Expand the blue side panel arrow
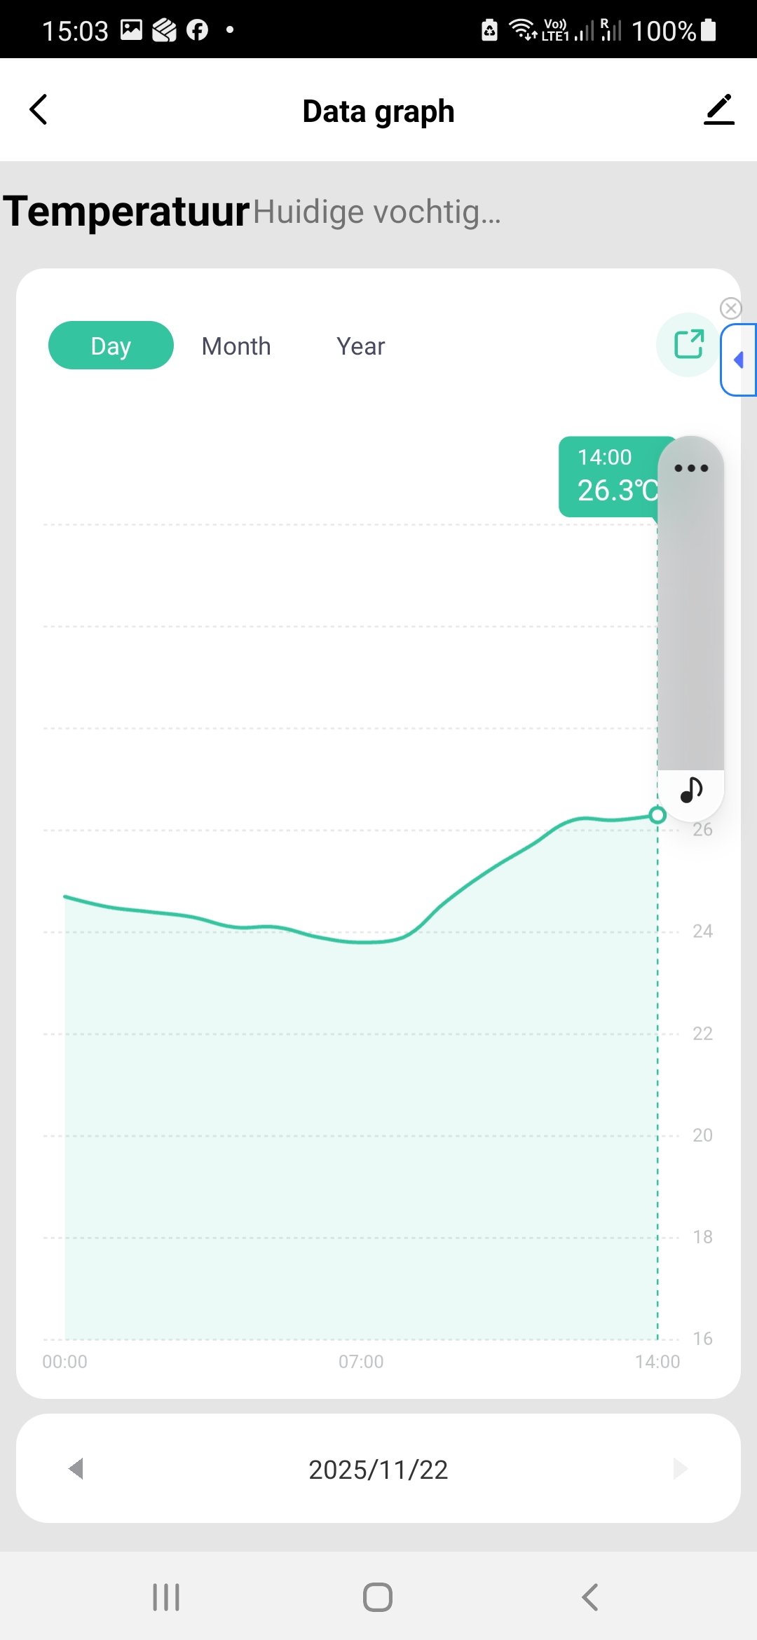The height and width of the screenshot is (1640, 757). [x=739, y=360]
